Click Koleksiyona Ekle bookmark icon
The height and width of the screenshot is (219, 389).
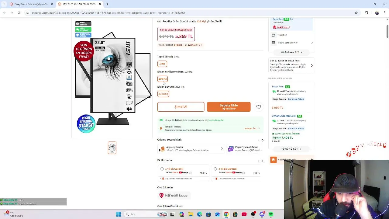(x=274, y=160)
